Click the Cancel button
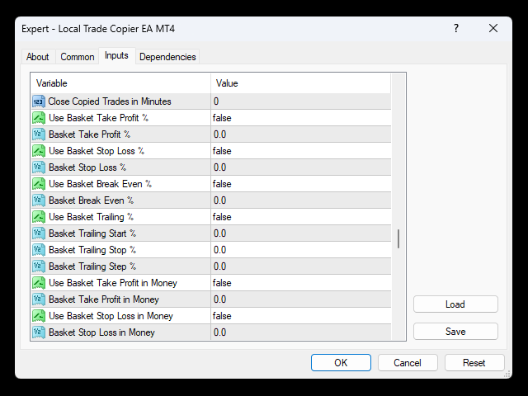528x396 pixels. (x=408, y=363)
